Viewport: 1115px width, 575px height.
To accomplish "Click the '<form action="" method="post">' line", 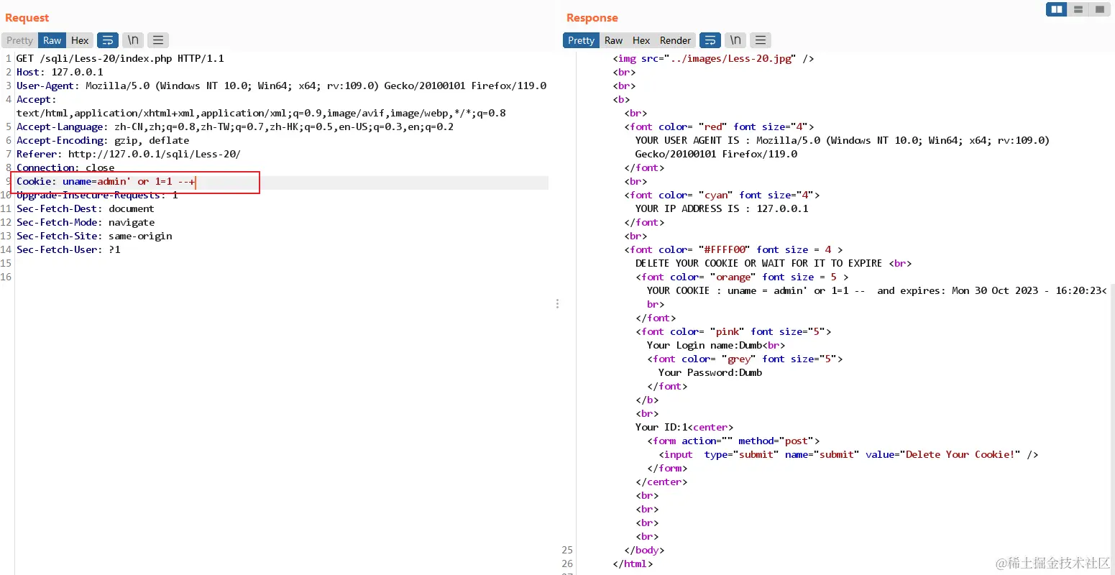I will click(x=733, y=441).
